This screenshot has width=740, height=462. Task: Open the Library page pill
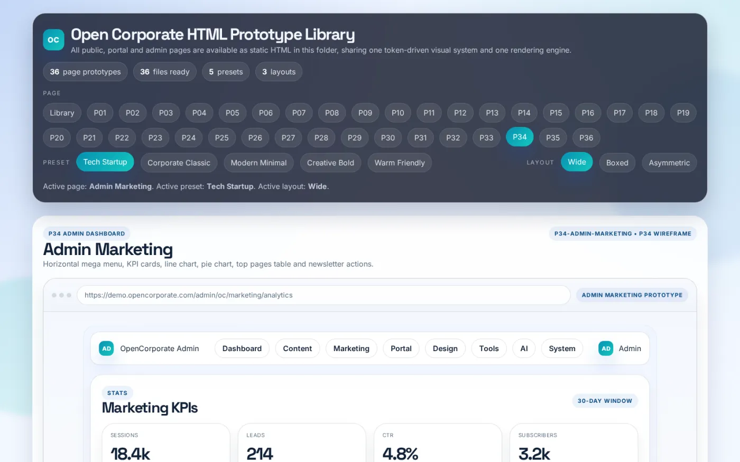tap(62, 112)
